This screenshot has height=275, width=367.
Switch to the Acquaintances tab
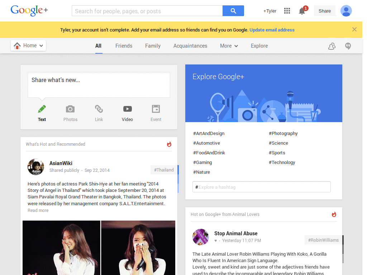[x=190, y=46]
